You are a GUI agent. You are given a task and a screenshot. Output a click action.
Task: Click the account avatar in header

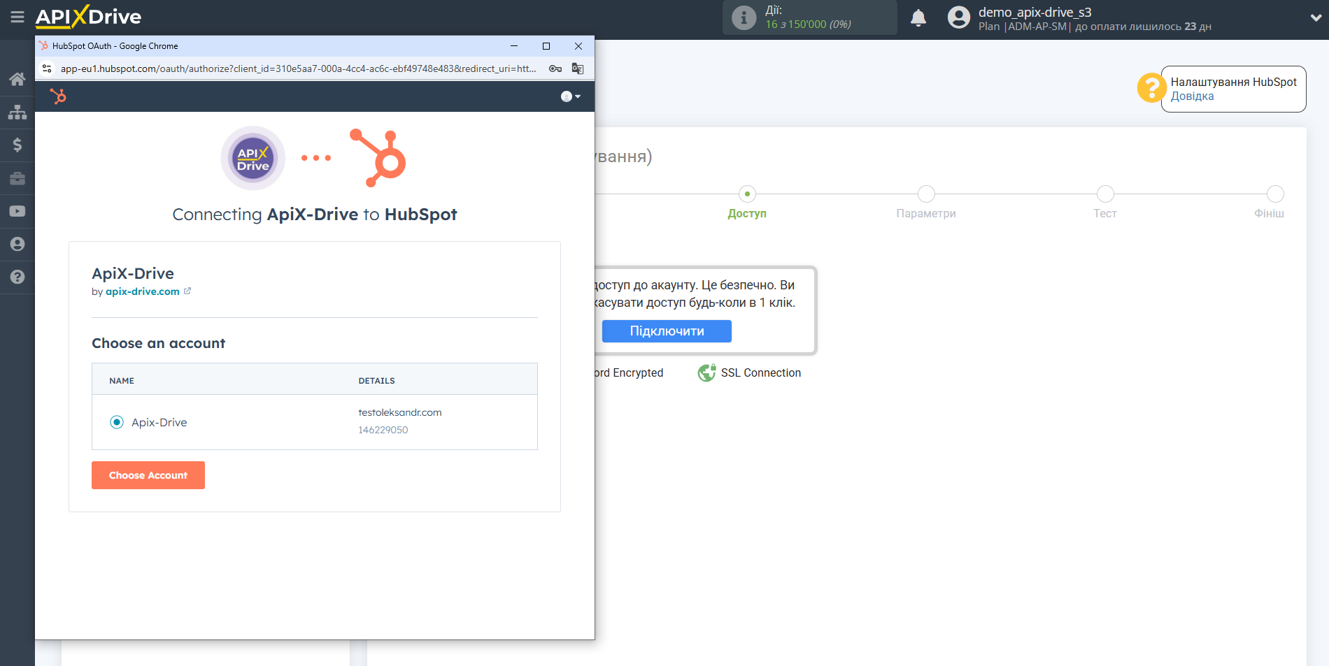(959, 17)
